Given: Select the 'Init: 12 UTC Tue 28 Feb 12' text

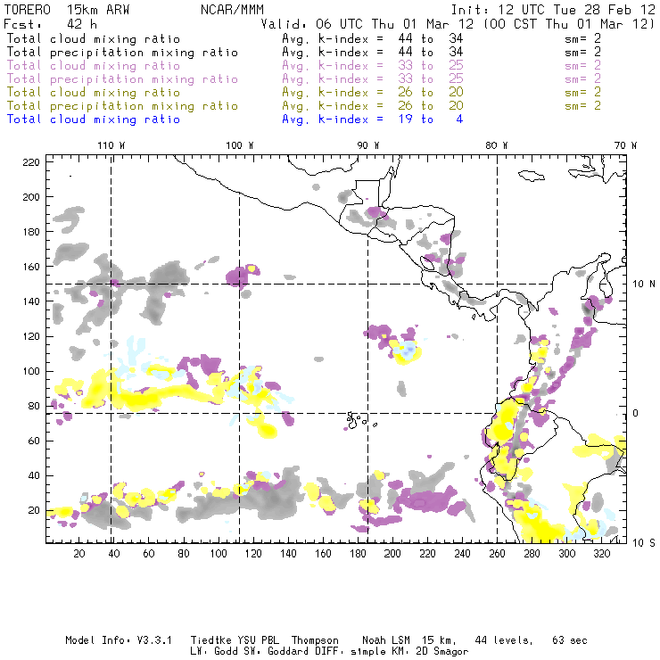Looking at the screenshot, I should pyautogui.click(x=553, y=10).
